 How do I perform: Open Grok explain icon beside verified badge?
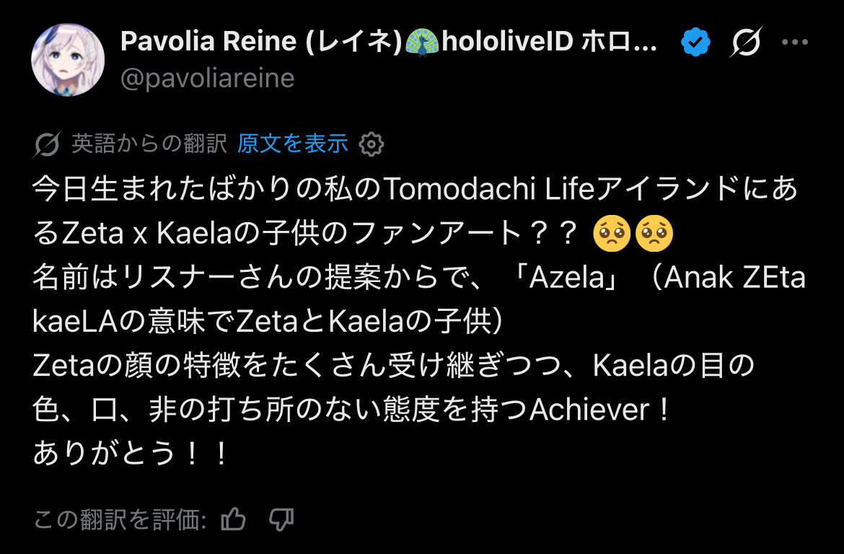[x=746, y=41]
